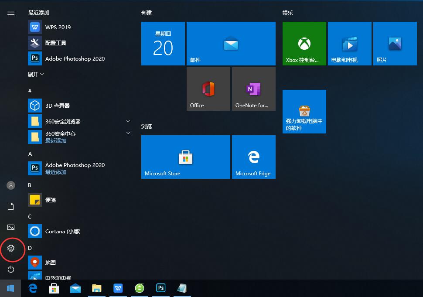Switch to the notepad-style app on the taskbar
The height and width of the screenshot is (297, 423).
[182, 288]
